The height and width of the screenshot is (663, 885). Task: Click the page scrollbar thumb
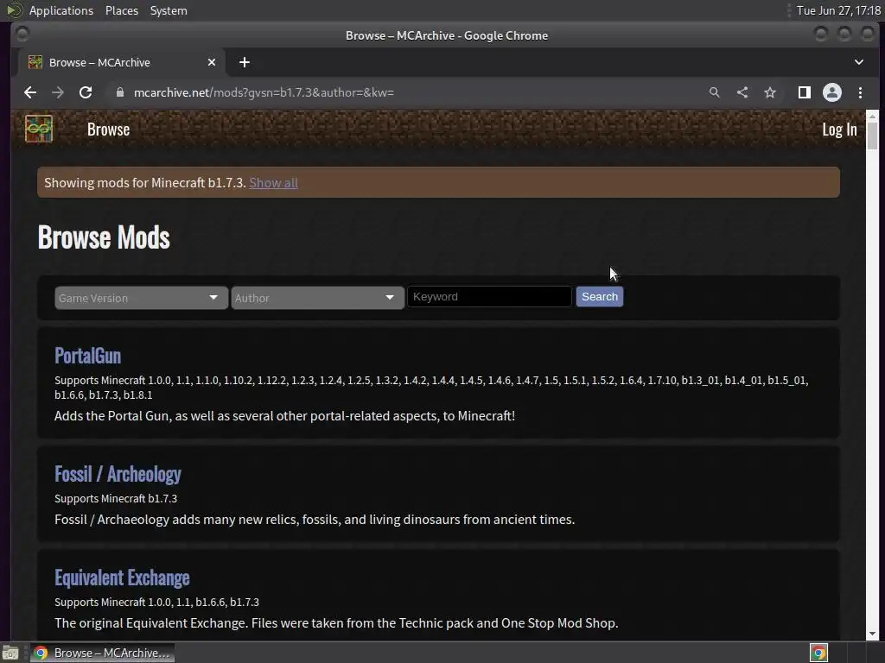872,136
